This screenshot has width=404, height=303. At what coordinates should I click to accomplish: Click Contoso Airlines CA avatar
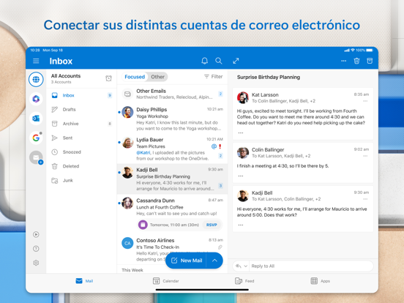tap(127, 243)
